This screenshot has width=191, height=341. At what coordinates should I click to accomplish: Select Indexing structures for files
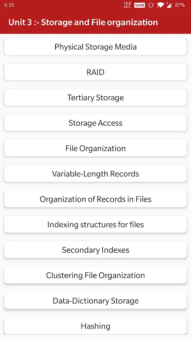point(95,225)
